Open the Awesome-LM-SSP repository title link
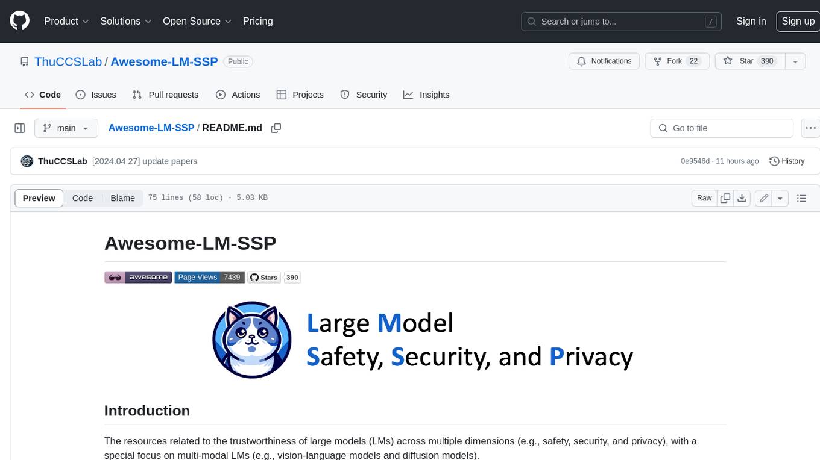 click(164, 61)
